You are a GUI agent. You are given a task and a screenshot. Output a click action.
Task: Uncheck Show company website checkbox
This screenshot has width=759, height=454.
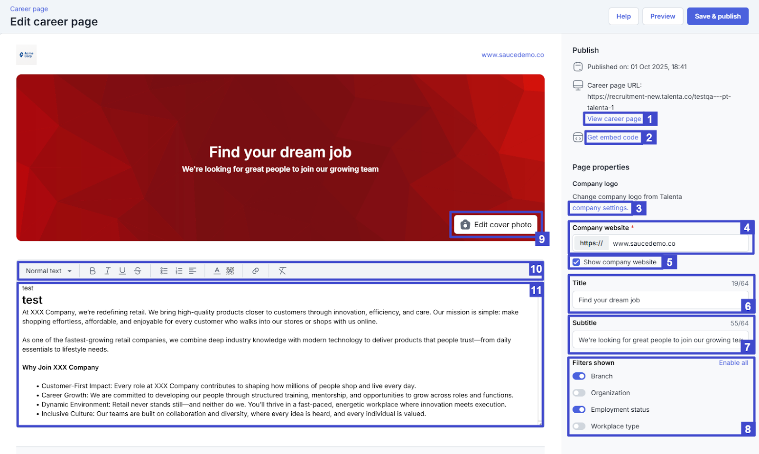pos(576,262)
